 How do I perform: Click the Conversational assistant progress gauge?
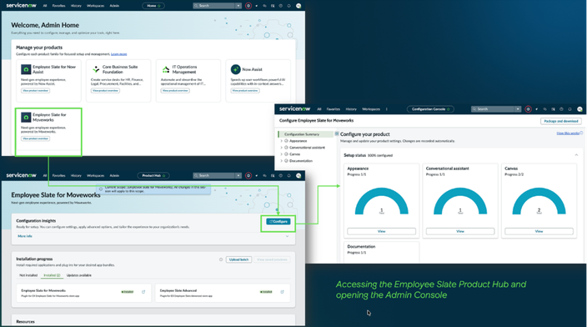[x=460, y=201]
